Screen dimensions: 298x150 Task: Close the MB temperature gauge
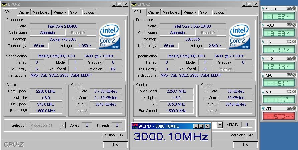coord(294,92)
